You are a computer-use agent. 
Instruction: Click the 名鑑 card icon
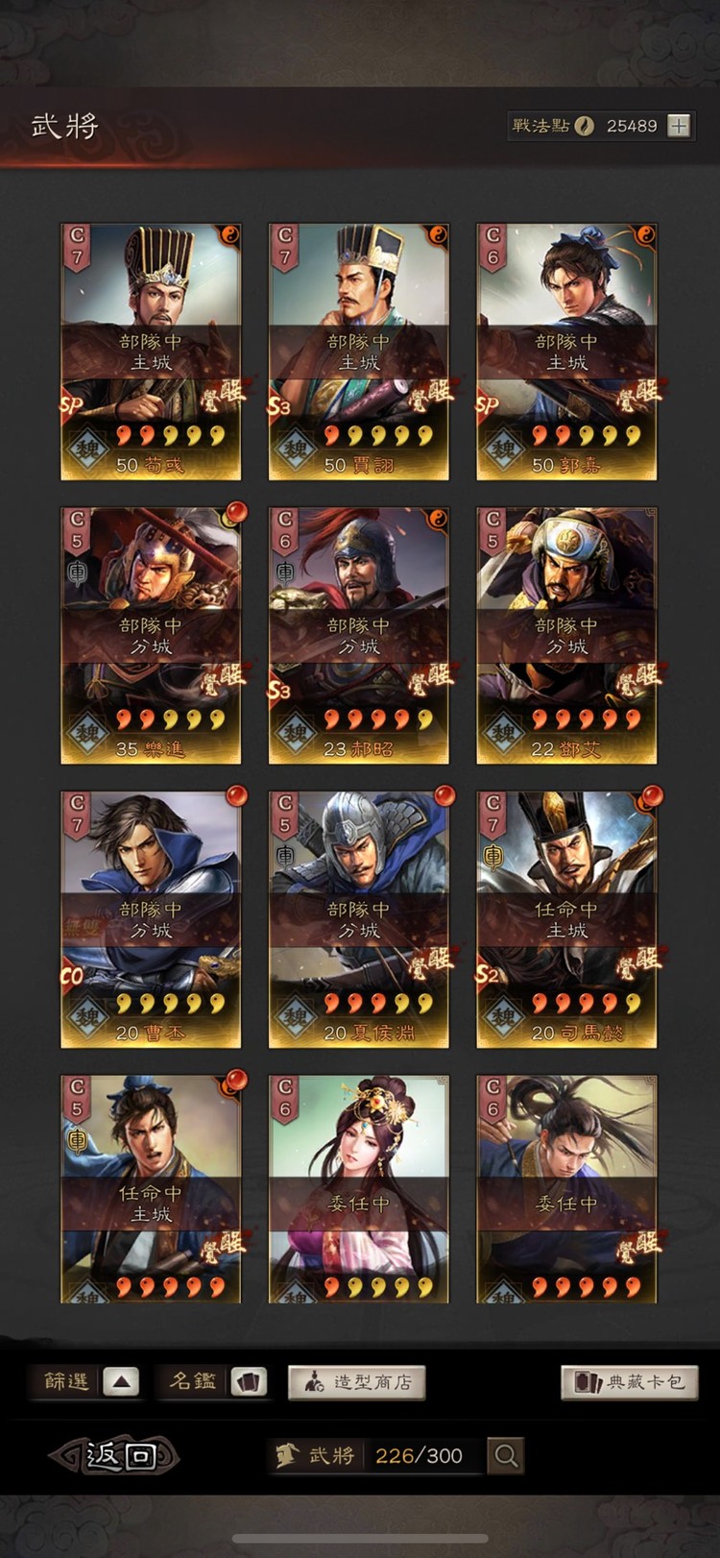[250, 1382]
